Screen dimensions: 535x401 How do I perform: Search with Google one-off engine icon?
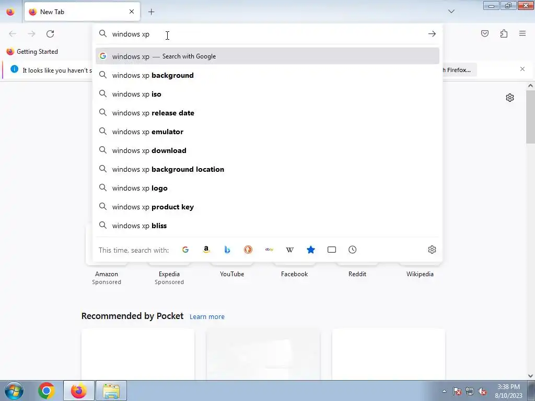tap(185, 250)
